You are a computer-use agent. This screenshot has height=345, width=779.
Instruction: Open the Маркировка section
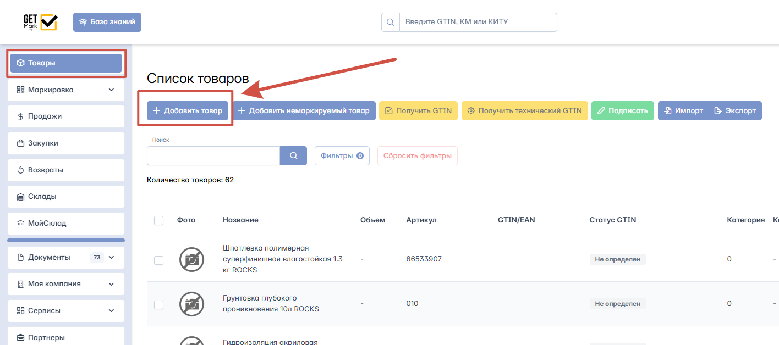click(66, 90)
